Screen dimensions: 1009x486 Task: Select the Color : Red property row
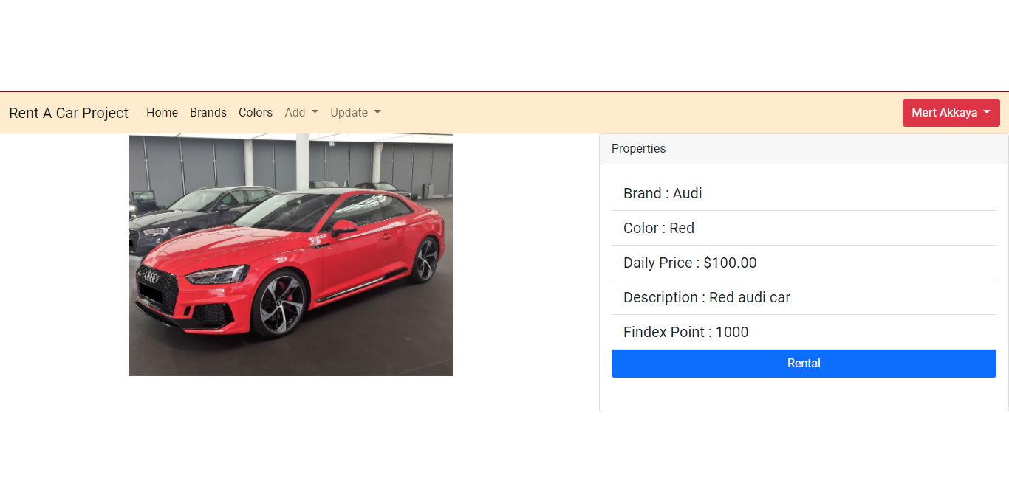(x=658, y=228)
